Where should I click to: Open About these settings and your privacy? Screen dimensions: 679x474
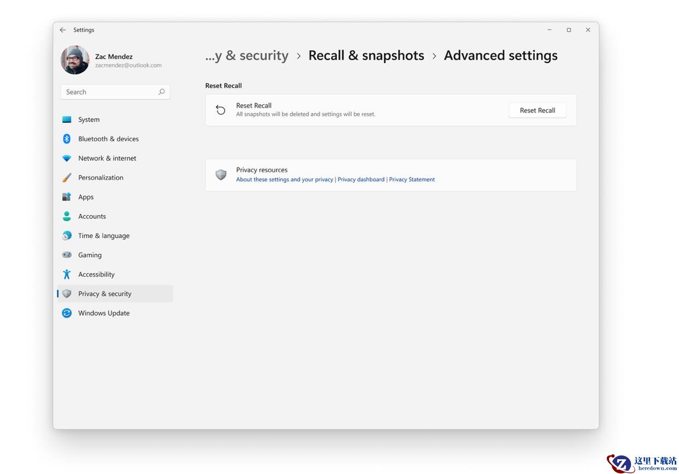coord(285,180)
